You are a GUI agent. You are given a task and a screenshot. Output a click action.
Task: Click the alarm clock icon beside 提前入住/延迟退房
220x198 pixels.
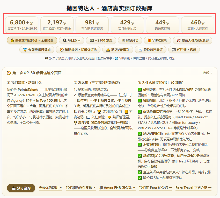click(x=179, y=40)
